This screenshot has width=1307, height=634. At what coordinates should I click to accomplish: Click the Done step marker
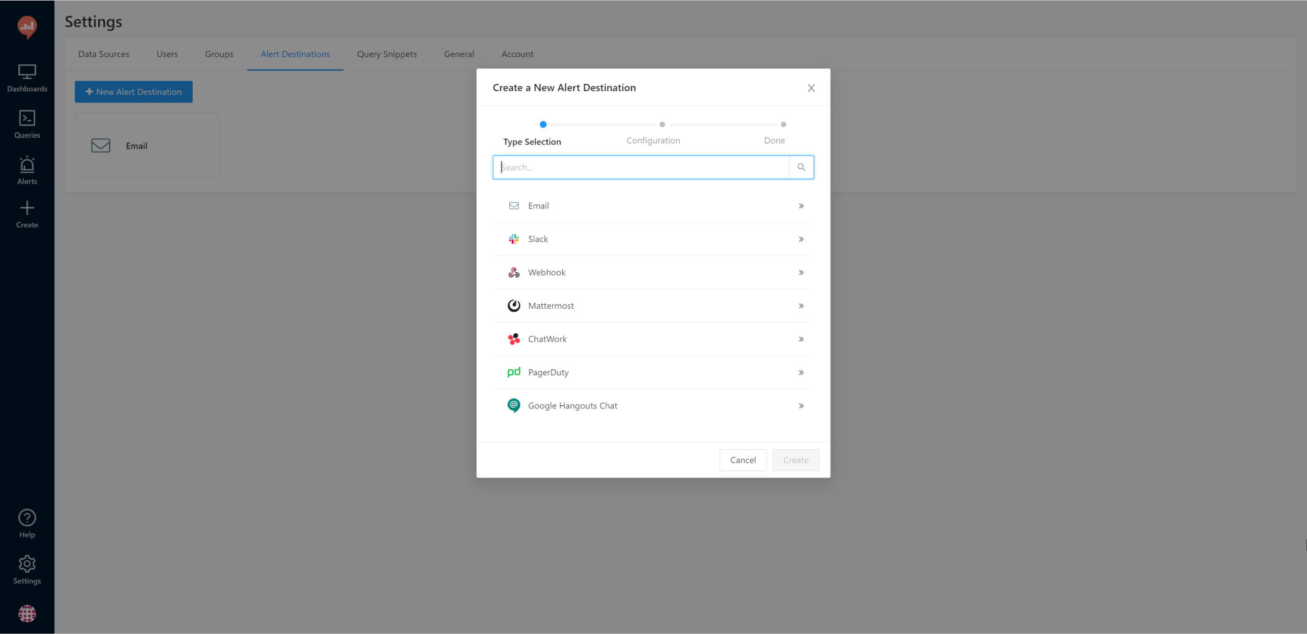[783, 125]
